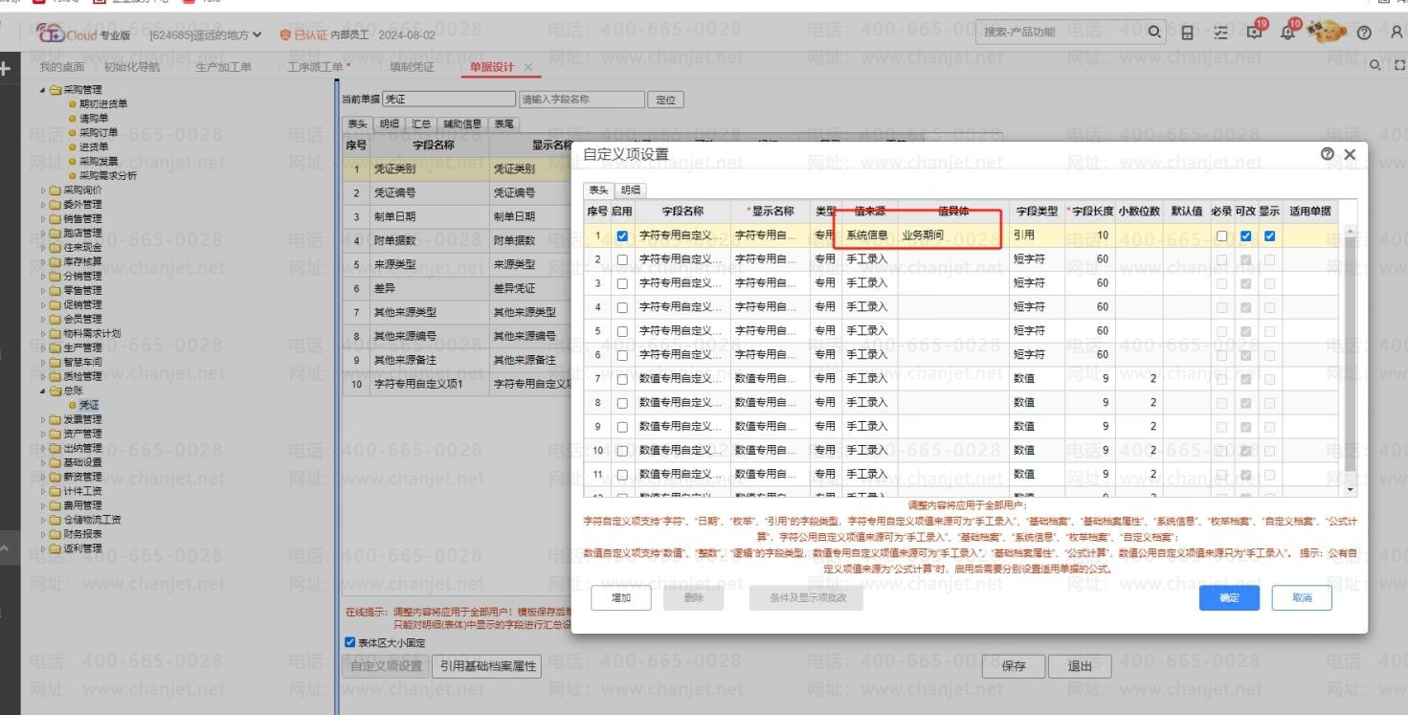This screenshot has width=1408, height=715.
Task: Expand the 财务报表 tree folder
Action: pos(42,534)
